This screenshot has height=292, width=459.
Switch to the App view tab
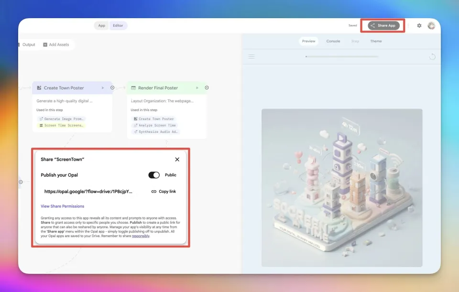[101, 26]
